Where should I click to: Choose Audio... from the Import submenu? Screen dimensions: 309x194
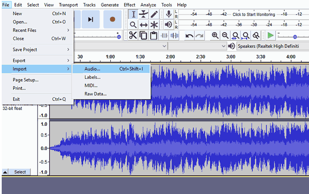(x=92, y=69)
